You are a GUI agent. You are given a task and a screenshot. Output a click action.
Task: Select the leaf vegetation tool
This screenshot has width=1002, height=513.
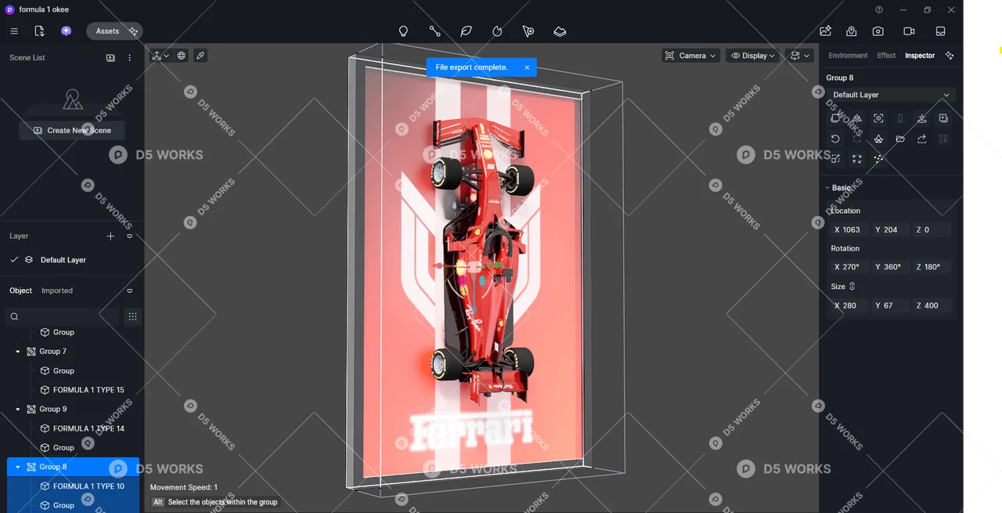coord(466,31)
